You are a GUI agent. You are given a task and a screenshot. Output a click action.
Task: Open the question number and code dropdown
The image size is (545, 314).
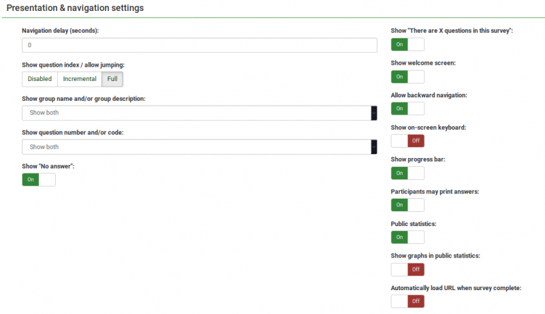[196, 147]
